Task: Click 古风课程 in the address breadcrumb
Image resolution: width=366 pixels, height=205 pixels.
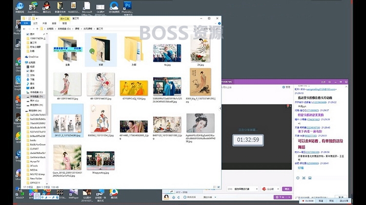Action: 88,29
